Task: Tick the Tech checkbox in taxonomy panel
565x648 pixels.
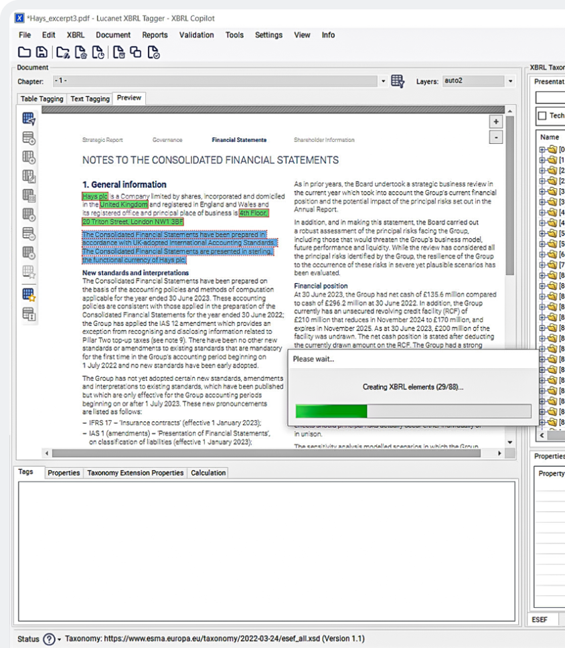Action: (x=542, y=116)
